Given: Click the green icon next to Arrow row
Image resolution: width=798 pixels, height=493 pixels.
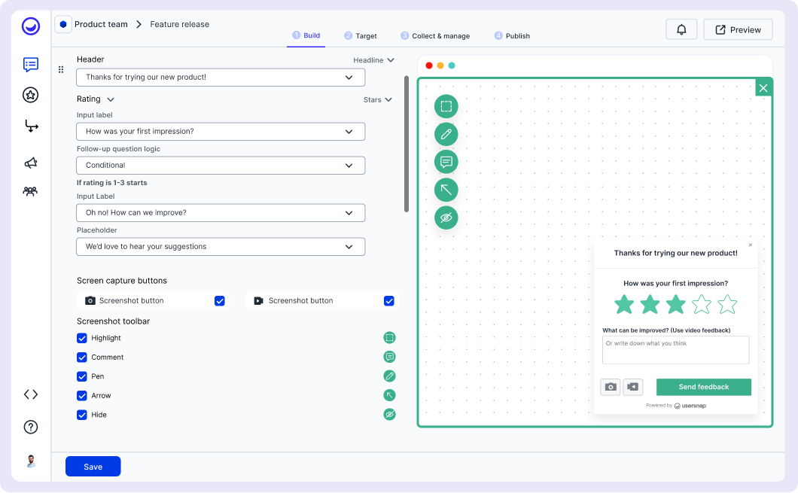Looking at the screenshot, I should point(389,395).
